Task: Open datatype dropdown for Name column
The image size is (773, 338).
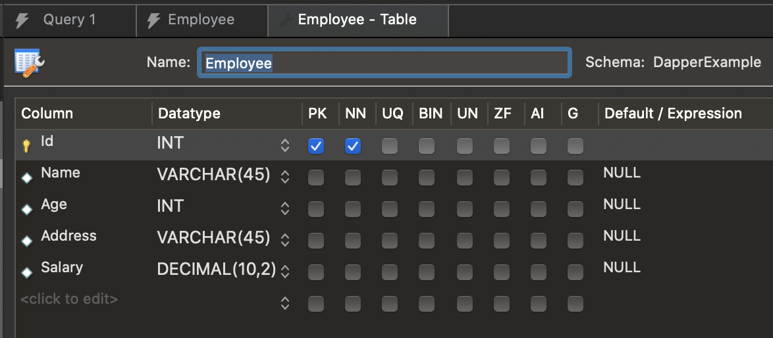Action: (x=285, y=177)
